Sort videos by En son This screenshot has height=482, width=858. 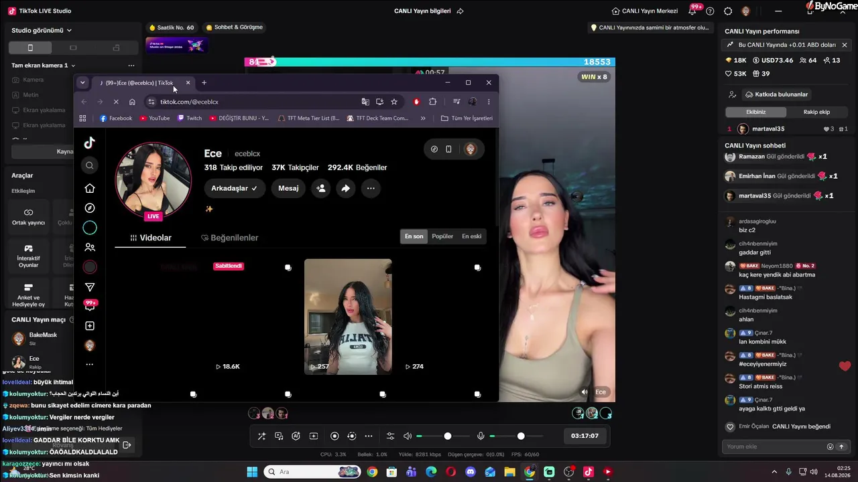click(x=414, y=236)
